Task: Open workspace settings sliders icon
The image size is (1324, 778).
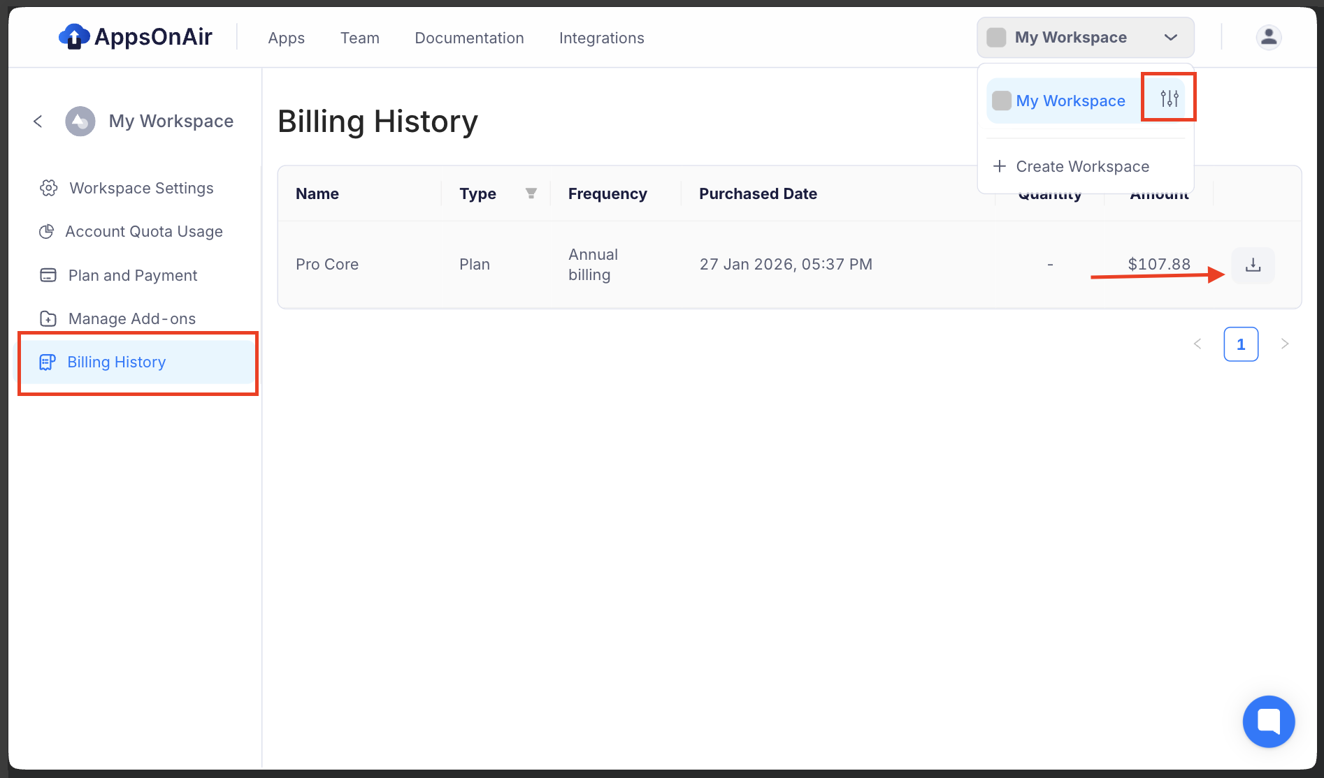Action: 1169,98
